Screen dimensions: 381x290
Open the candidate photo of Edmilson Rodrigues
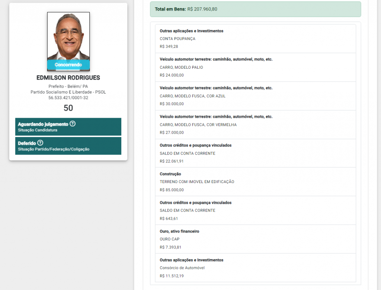coord(68,36)
